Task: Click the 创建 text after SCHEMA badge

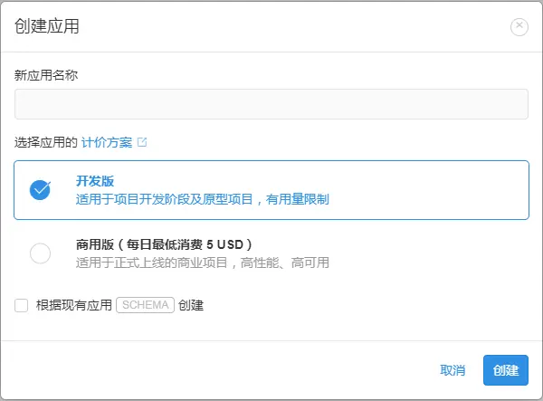Action: (191, 305)
